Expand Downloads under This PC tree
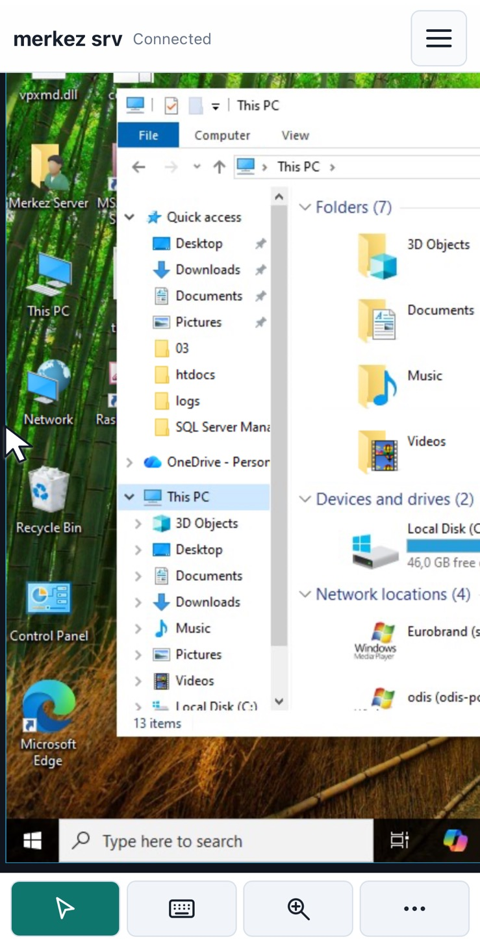This screenshot has height=948, width=480. pyautogui.click(x=138, y=602)
